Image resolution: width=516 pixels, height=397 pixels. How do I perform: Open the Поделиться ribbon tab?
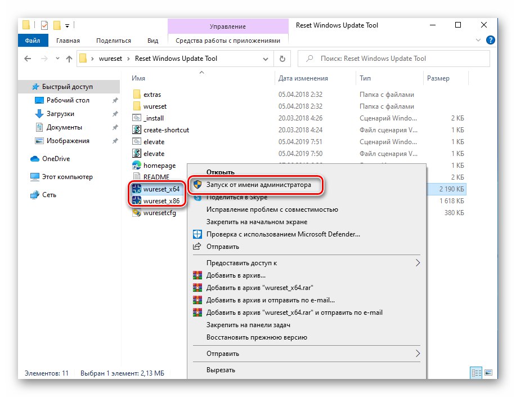(114, 41)
